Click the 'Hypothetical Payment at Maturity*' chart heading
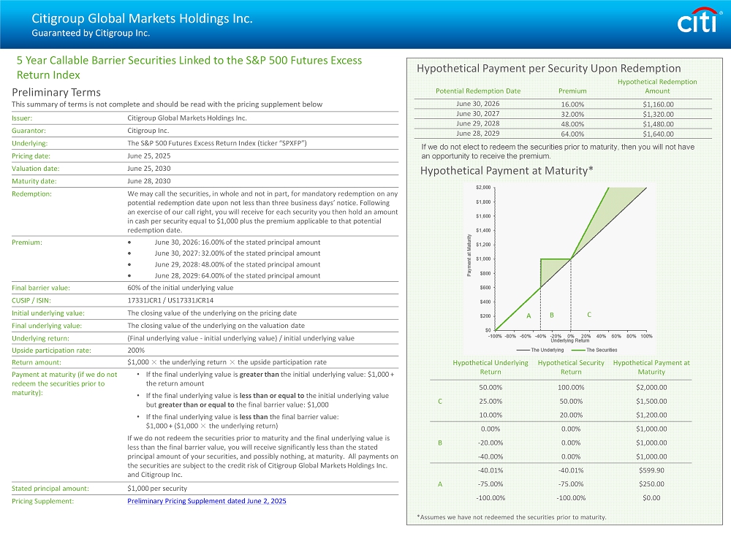731x547 pixels. click(x=507, y=171)
